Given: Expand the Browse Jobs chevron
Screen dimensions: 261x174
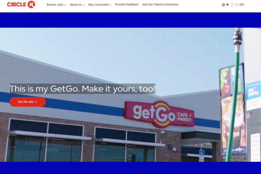Looking at the screenshot, I should tap(65, 5).
